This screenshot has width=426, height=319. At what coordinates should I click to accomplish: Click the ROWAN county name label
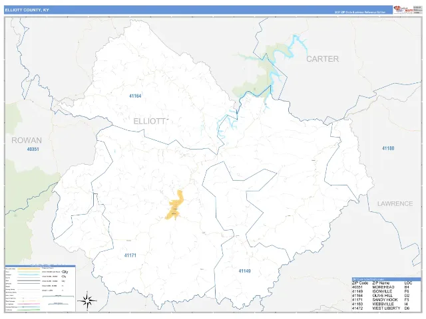(27, 140)
